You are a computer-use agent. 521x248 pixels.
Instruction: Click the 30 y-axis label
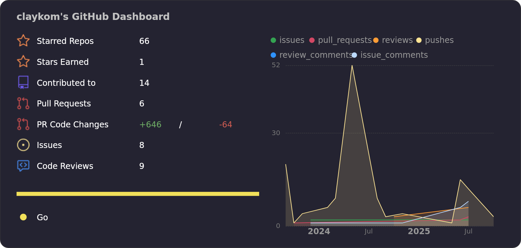click(x=276, y=133)
